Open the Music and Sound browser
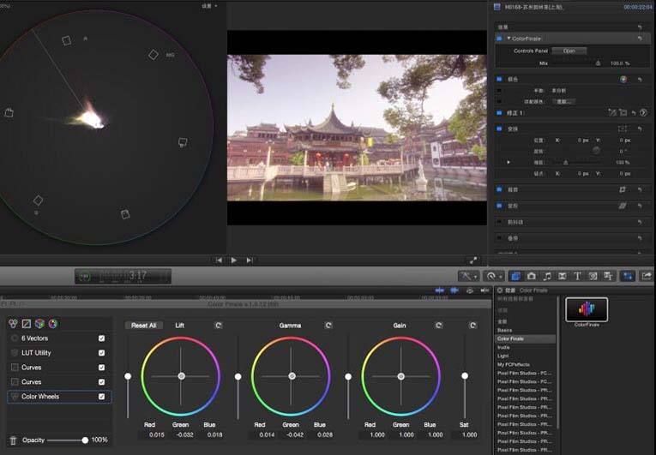This screenshot has width=656, height=455. point(547,276)
